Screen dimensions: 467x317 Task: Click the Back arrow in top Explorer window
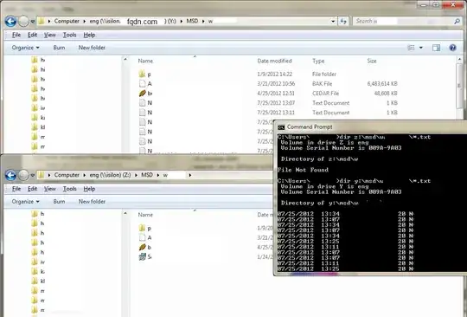pyautogui.click(x=10, y=21)
